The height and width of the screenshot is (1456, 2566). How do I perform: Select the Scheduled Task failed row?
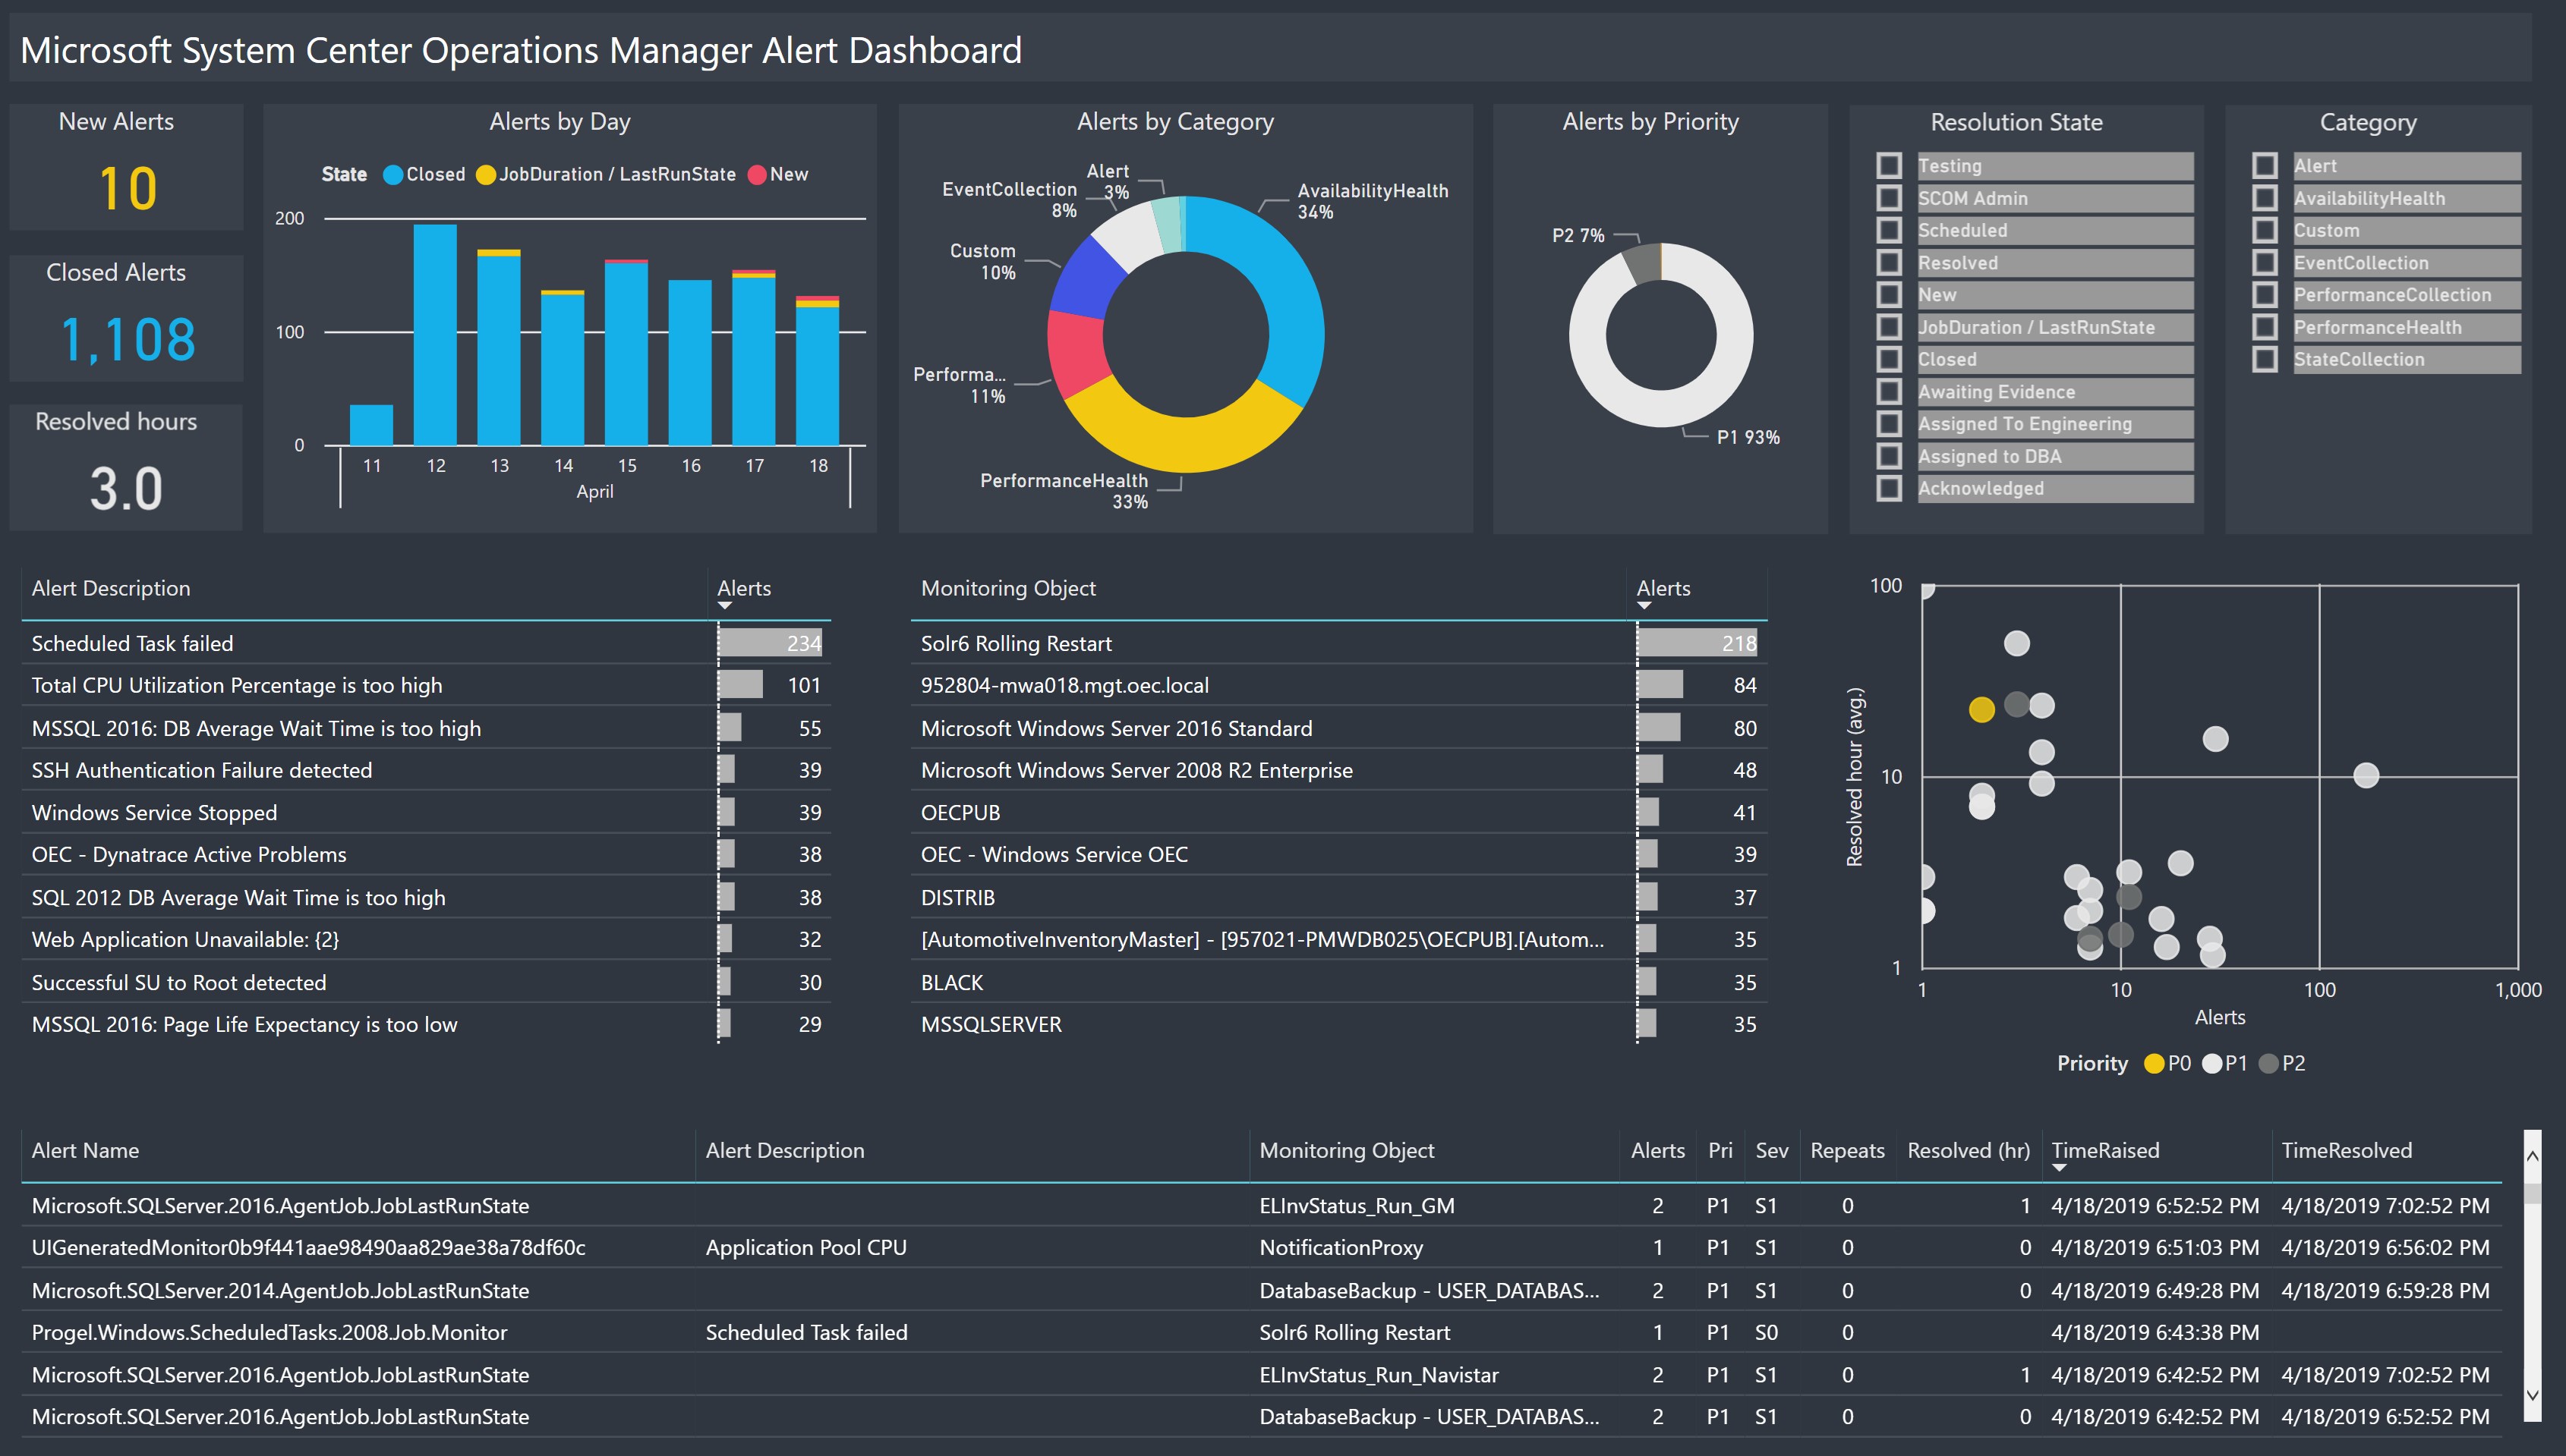[132, 644]
